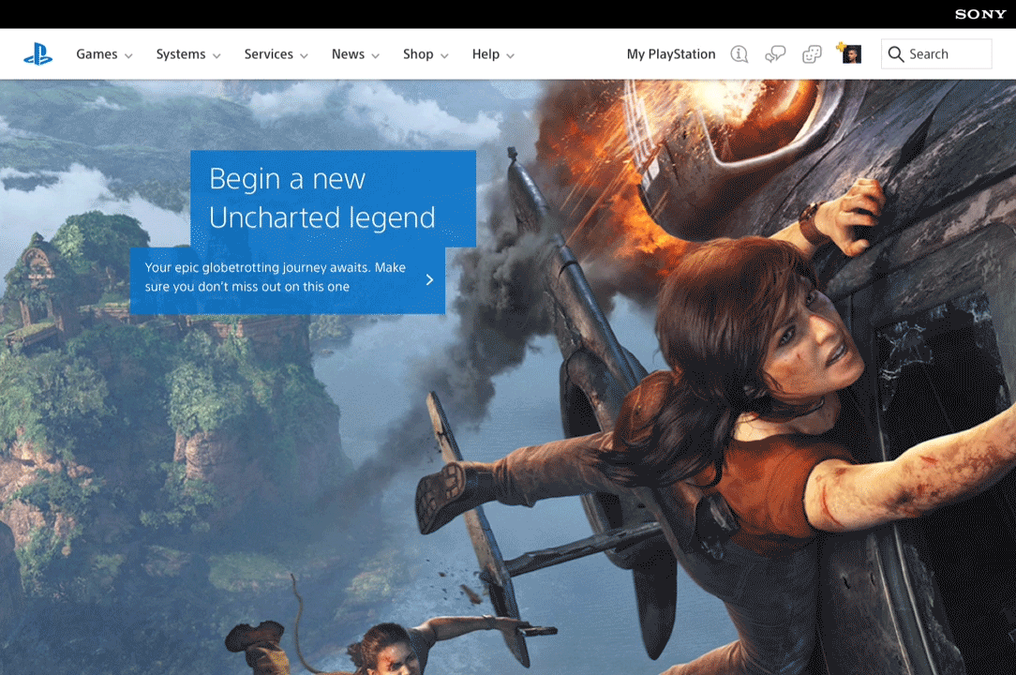Click the magnifying glass search icon
This screenshot has width=1016, height=675.
coord(895,54)
